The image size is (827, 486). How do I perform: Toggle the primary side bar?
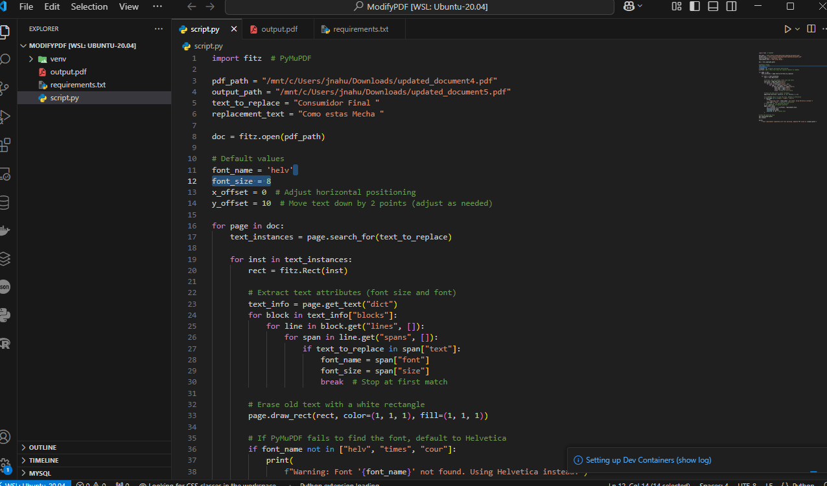click(x=695, y=6)
